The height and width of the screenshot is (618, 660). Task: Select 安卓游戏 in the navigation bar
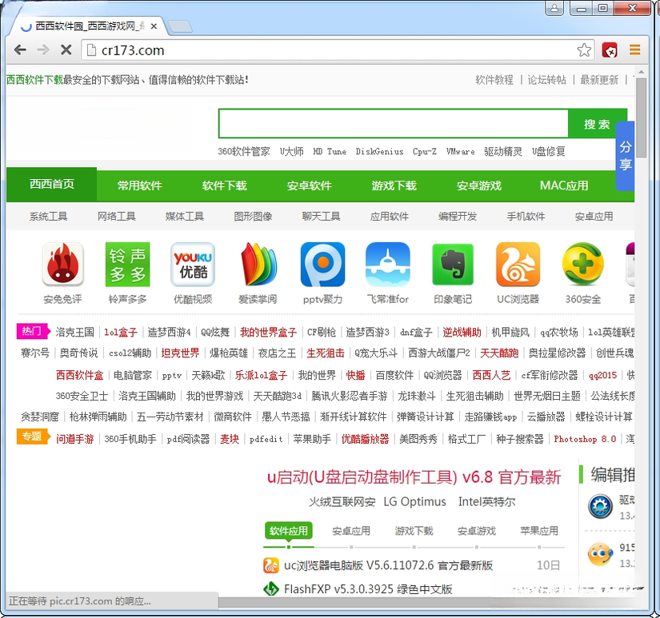pos(479,185)
